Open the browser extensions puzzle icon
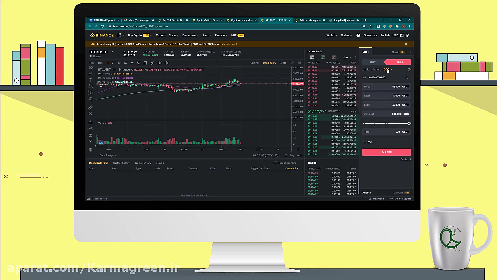The image size is (497, 280). point(397,26)
